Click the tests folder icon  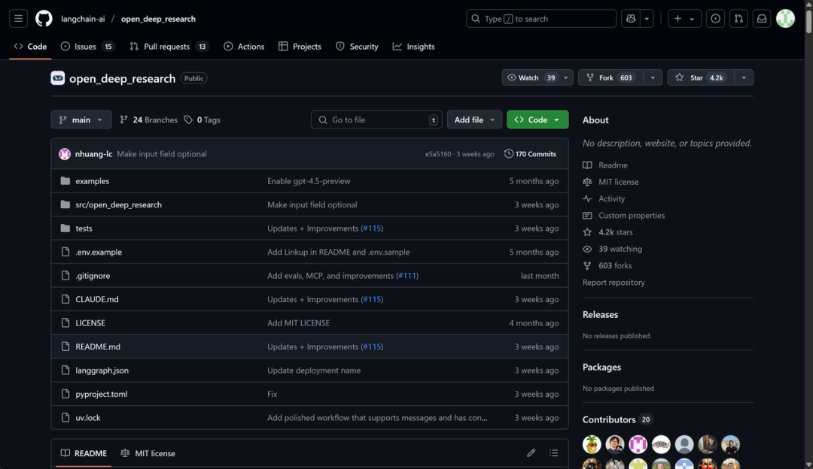65,228
